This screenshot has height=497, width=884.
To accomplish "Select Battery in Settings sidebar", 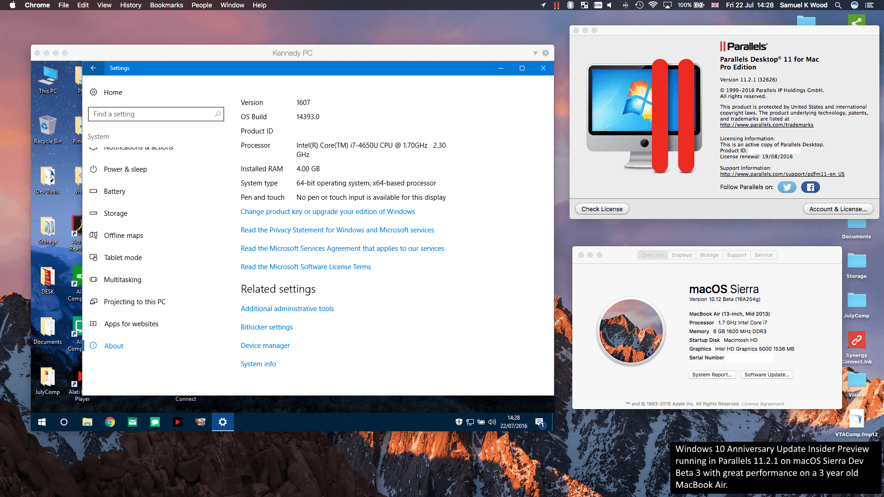I will pyautogui.click(x=115, y=191).
